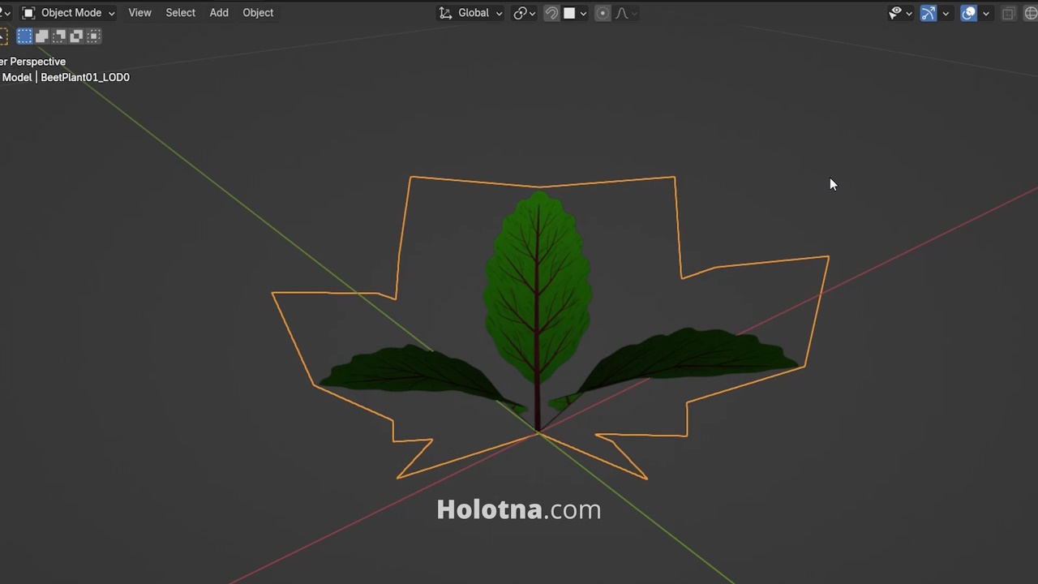Toggle X-ray view
The height and width of the screenshot is (584, 1038).
pyautogui.click(x=1008, y=13)
